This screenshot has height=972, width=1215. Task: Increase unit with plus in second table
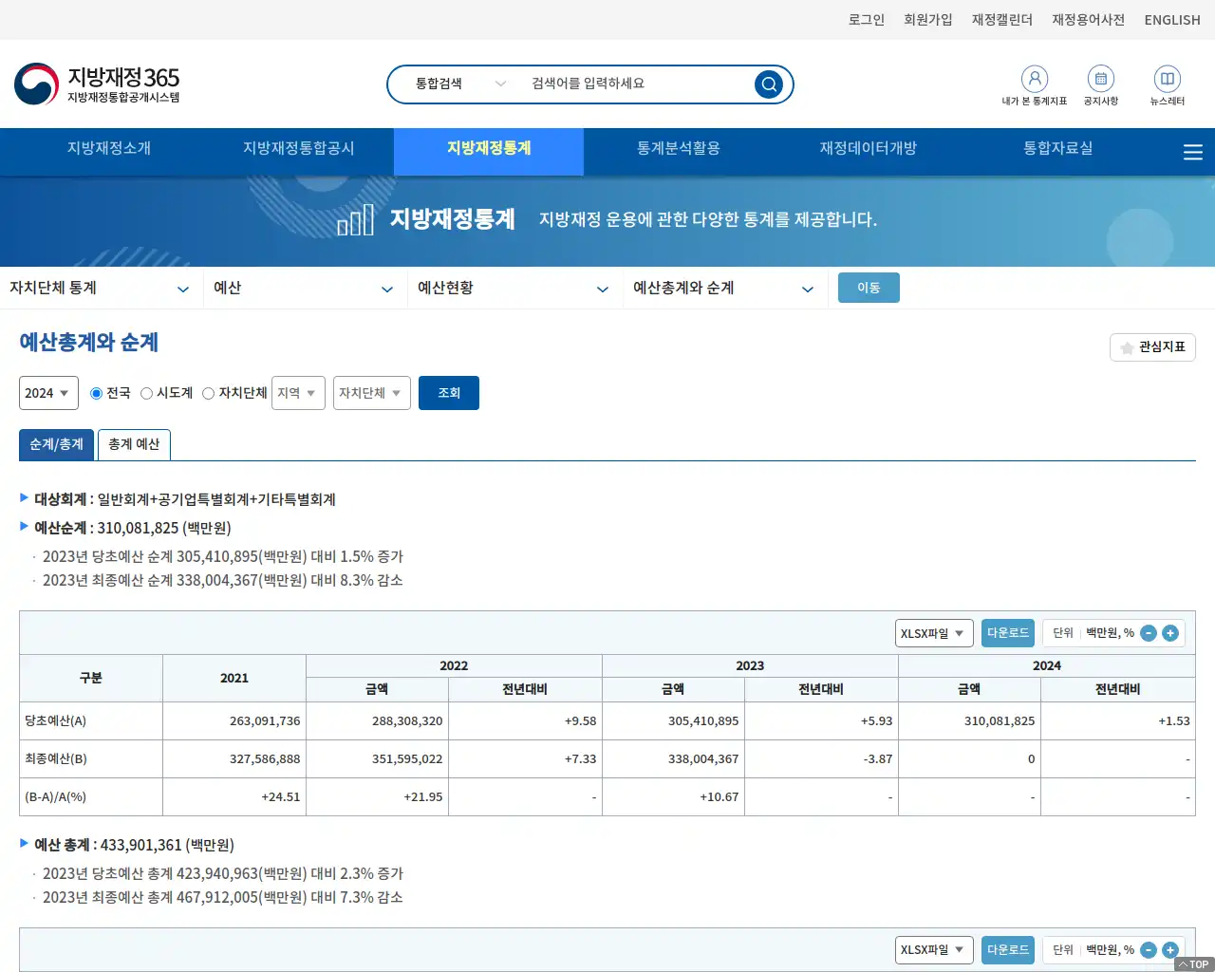pyautogui.click(x=1170, y=950)
